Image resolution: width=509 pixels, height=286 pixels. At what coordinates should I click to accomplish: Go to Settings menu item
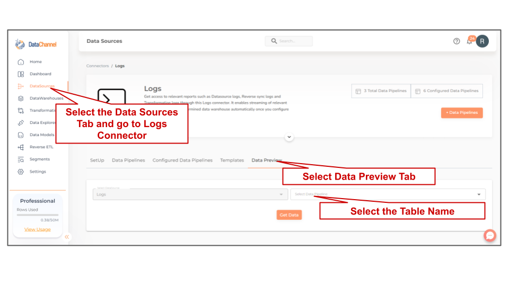pyautogui.click(x=38, y=172)
